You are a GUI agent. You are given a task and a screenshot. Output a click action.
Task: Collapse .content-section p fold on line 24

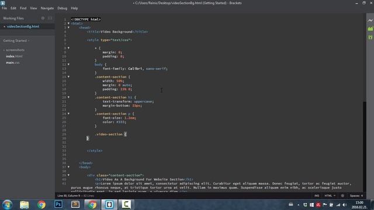tap(69, 114)
